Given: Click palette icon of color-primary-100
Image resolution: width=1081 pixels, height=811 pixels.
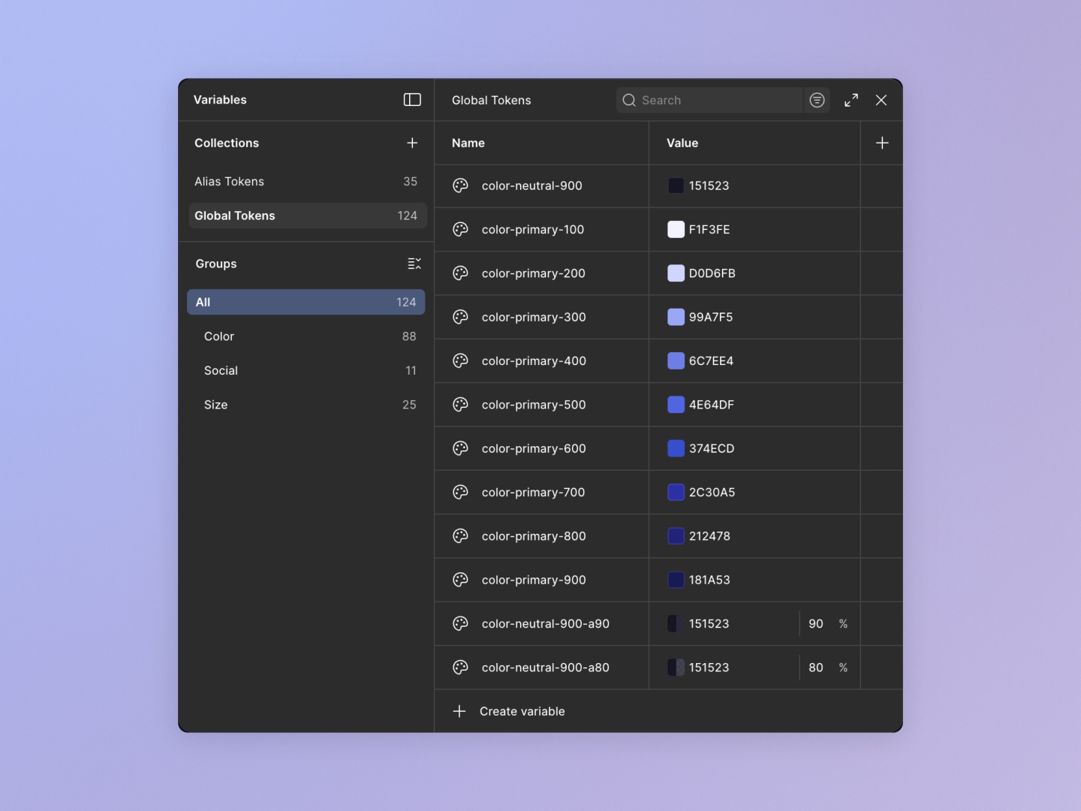Looking at the screenshot, I should pos(460,230).
